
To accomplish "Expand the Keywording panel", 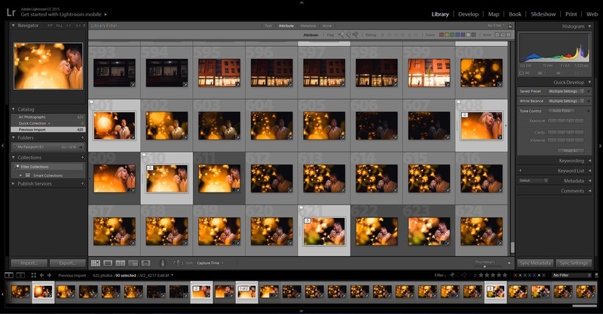I will coord(571,161).
